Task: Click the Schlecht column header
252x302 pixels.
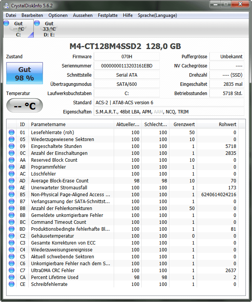Action: pos(156,125)
